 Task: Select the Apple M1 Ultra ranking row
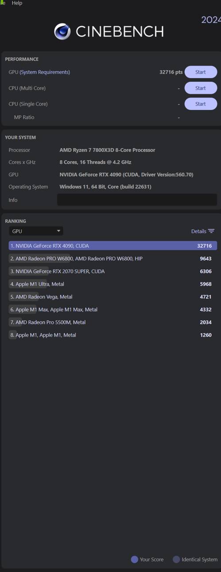(x=113, y=284)
